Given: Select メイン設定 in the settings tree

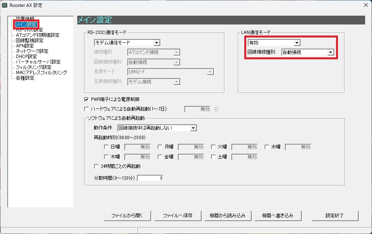Looking at the screenshot, I should pyautogui.click(x=26, y=24).
